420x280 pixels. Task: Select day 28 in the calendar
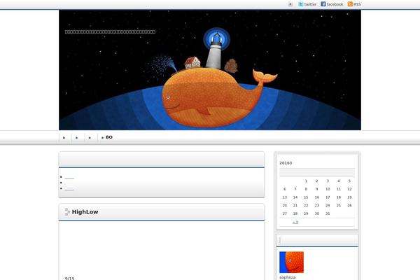point(295,213)
